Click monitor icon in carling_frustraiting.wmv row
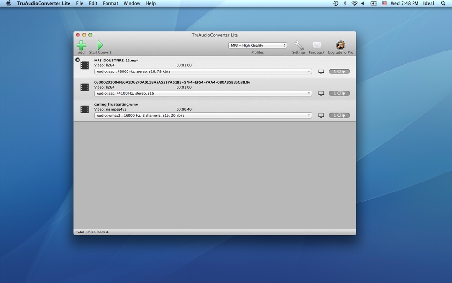452x283 pixels. coord(321,115)
